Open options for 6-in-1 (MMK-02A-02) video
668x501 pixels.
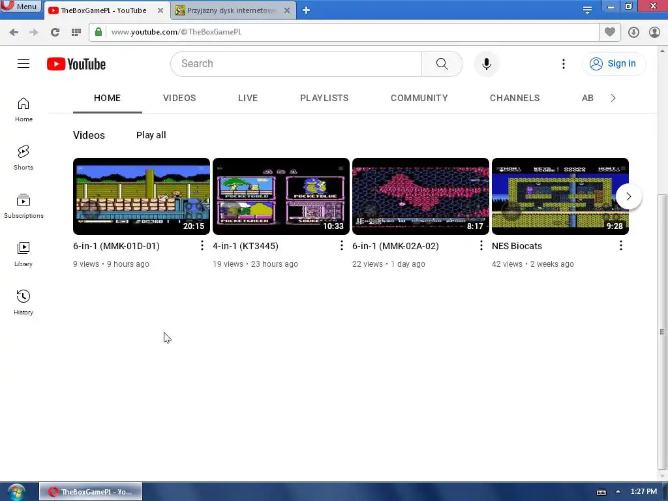[x=481, y=245]
